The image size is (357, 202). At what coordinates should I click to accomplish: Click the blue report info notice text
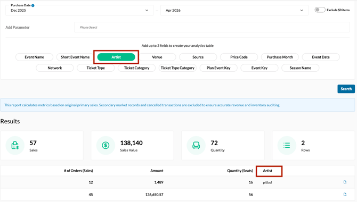(142, 105)
